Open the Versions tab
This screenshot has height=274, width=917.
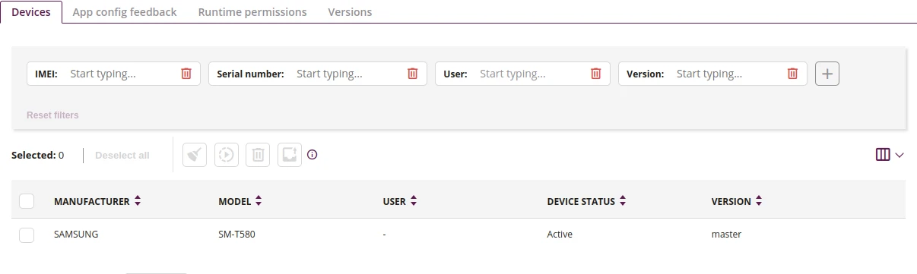[350, 12]
